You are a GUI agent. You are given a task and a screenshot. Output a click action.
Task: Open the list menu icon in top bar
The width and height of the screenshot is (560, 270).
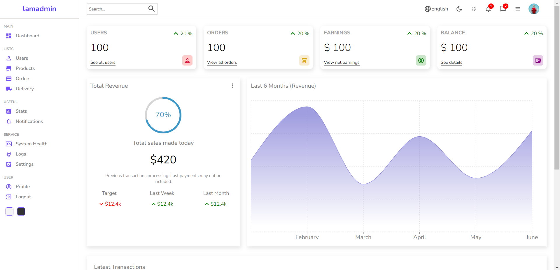coord(517,9)
